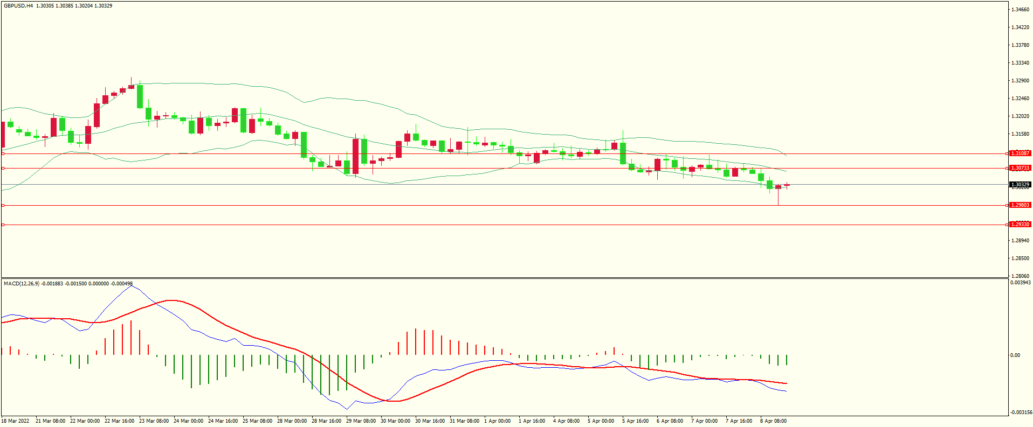Click the 5 Apr 16:00 time axis label
1033x427 pixels.
tap(635, 421)
